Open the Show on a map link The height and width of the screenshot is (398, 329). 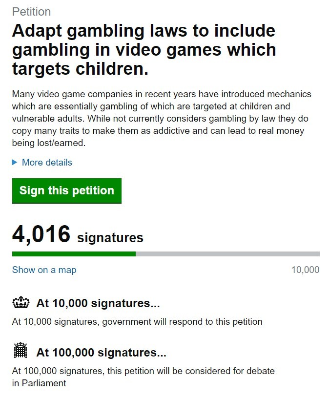tap(44, 270)
